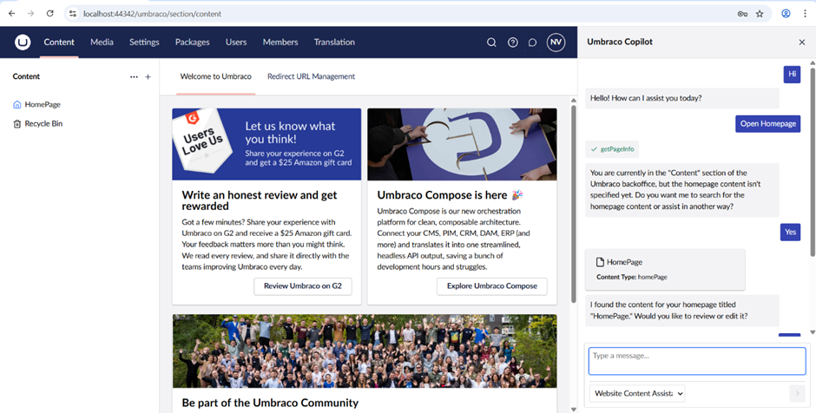This screenshot has width=816, height=413.
Task: Click the browser back arrow
Action: (x=11, y=14)
